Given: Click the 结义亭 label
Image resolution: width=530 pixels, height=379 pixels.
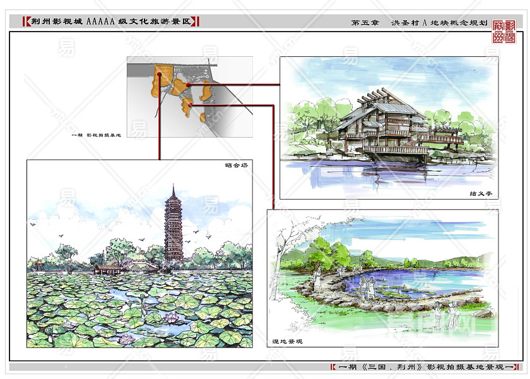Looking at the screenshot, I should [481, 193].
